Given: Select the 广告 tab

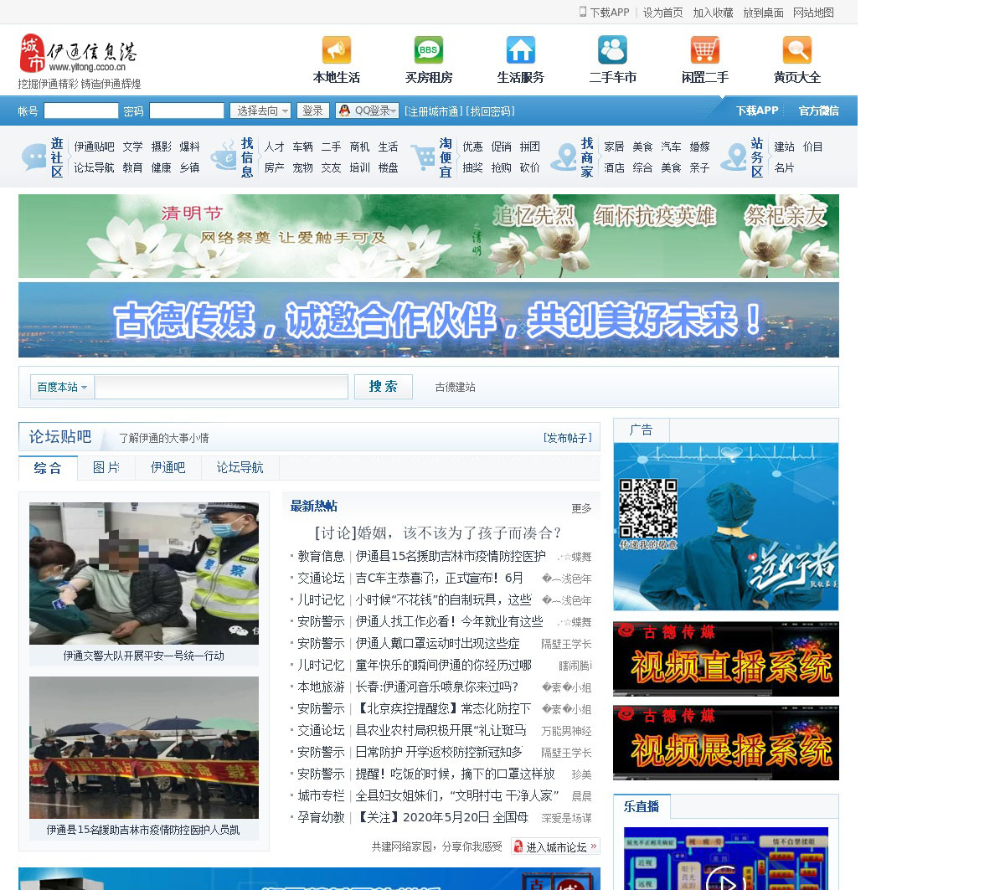Looking at the screenshot, I should click(642, 430).
